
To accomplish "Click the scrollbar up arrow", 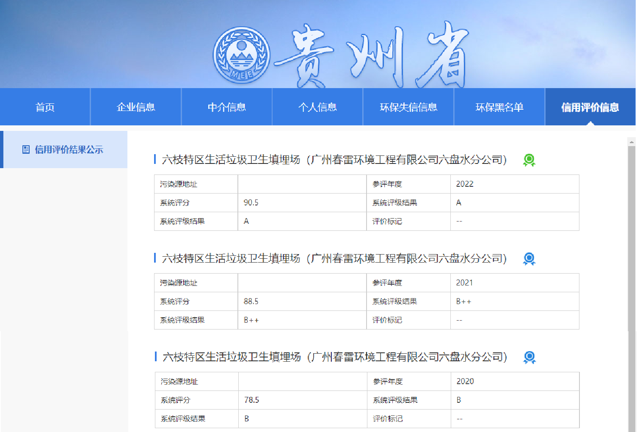I will (631, 142).
